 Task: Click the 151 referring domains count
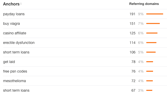pyautogui.click(x=132, y=23)
